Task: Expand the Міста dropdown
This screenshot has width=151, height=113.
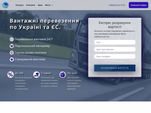Action: (49, 5)
